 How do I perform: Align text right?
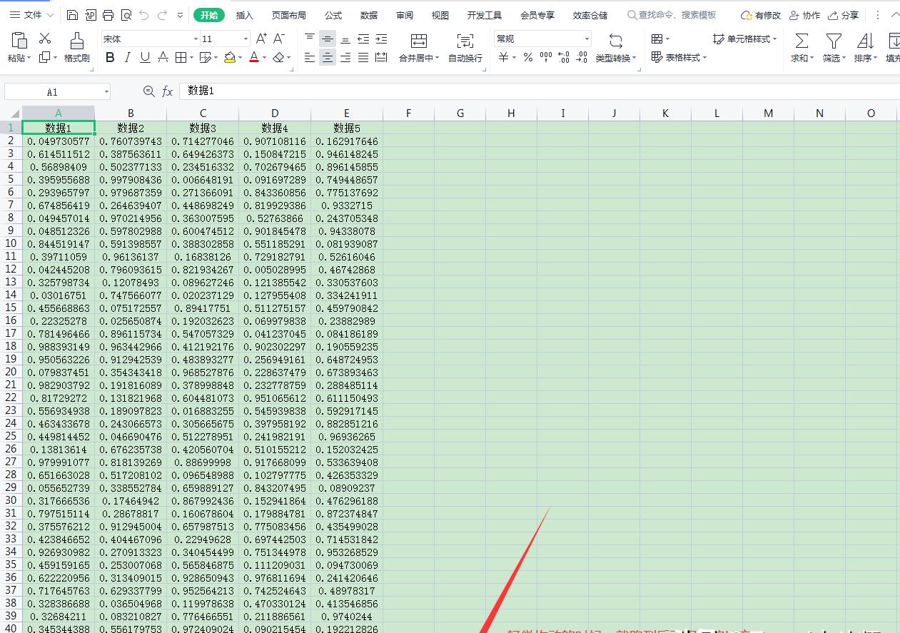(x=345, y=57)
